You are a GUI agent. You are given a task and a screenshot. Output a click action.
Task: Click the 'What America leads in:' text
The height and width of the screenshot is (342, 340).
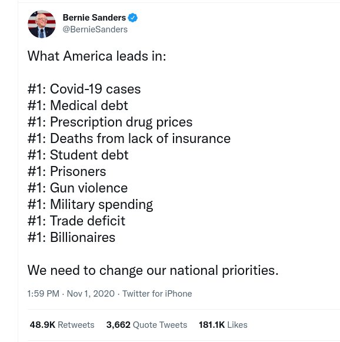click(x=97, y=56)
